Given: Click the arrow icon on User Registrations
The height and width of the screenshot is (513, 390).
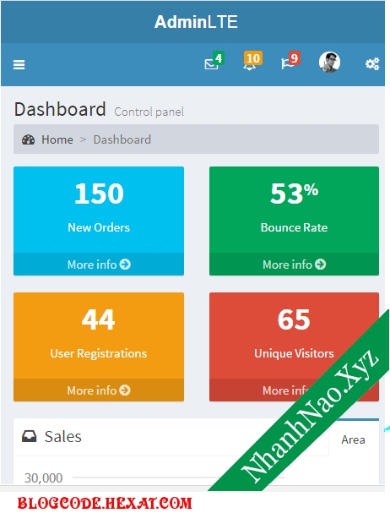Looking at the screenshot, I should (x=125, y=390).
